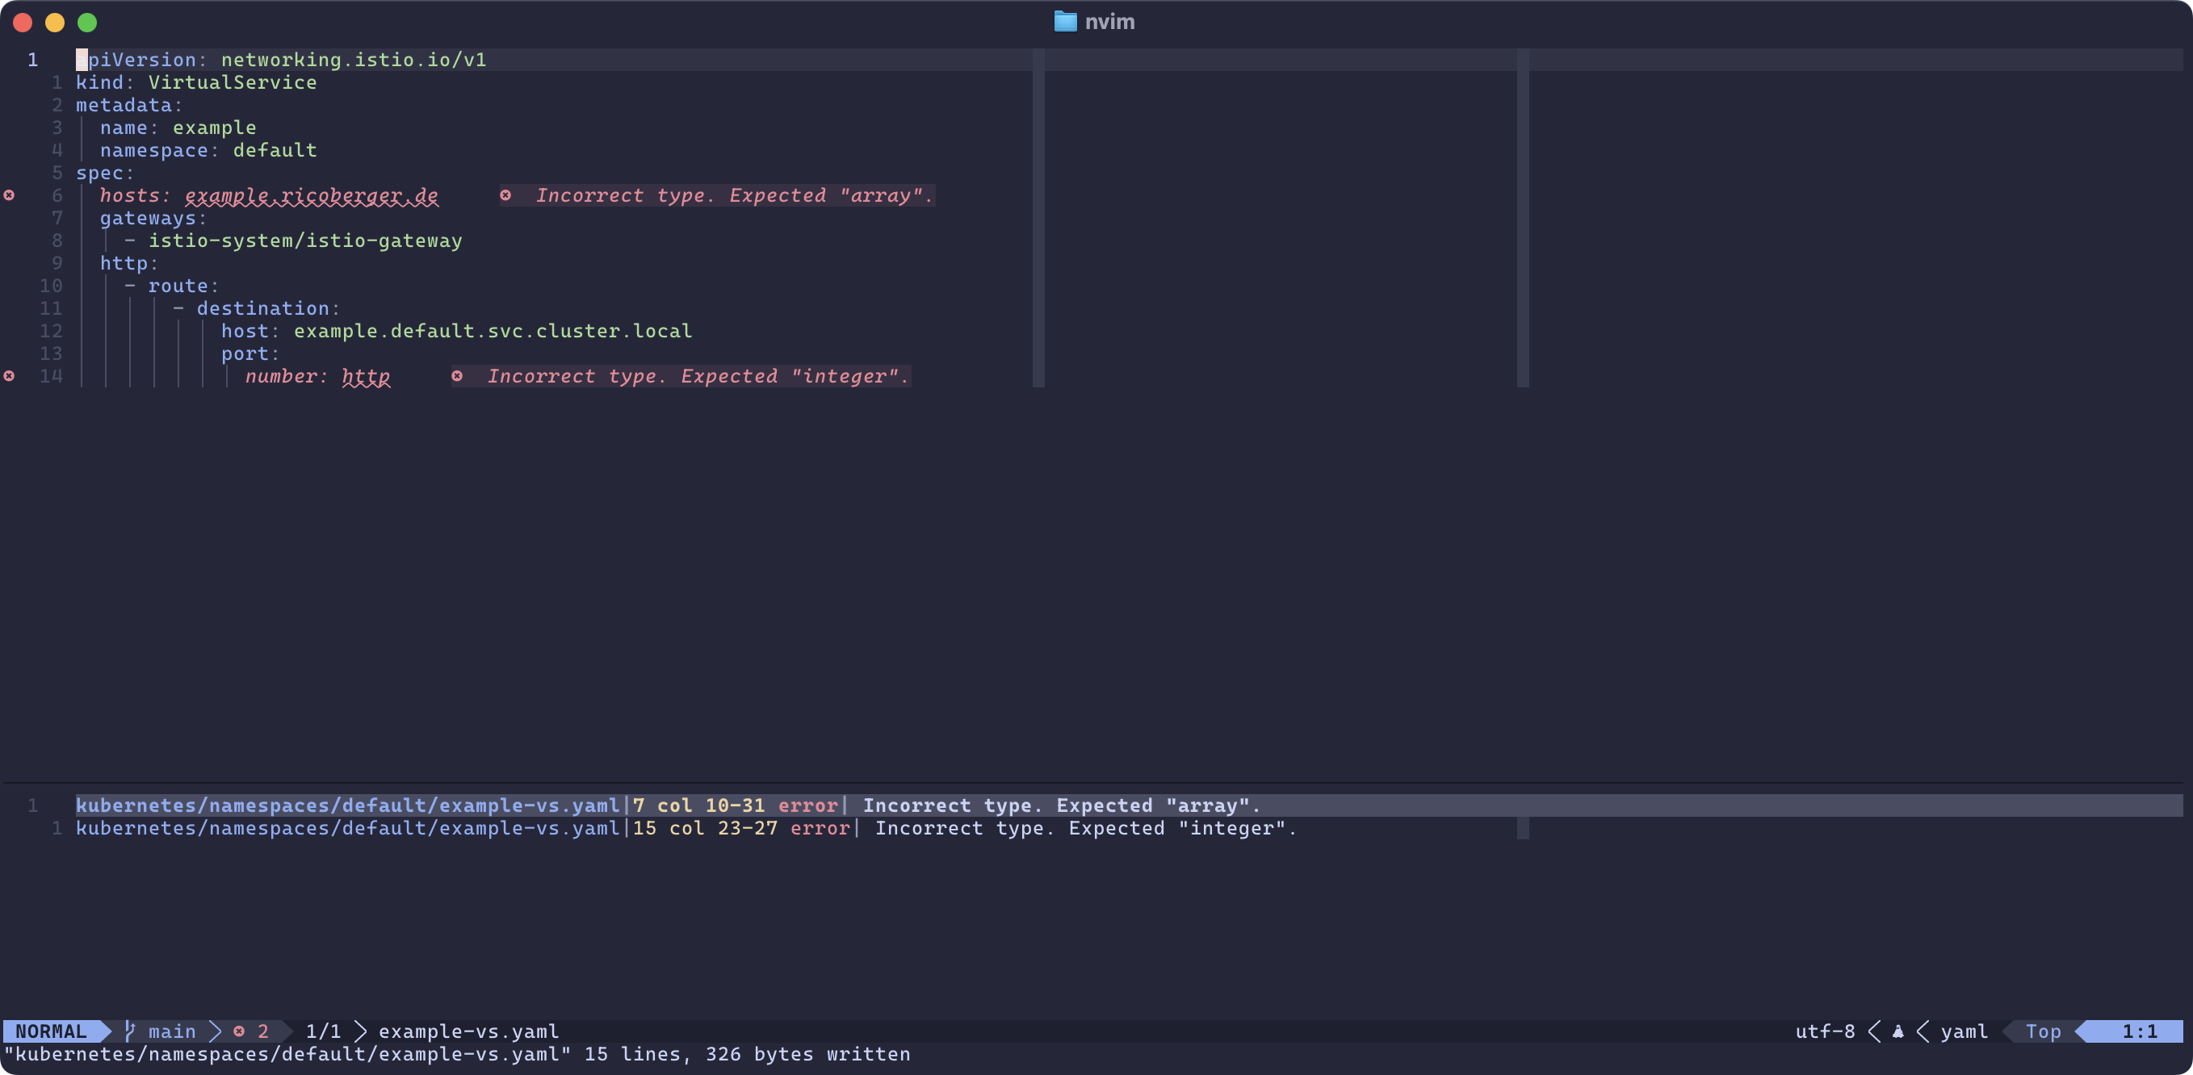Click the hosts key
2193x1075 pixels.
coord(130,196)
